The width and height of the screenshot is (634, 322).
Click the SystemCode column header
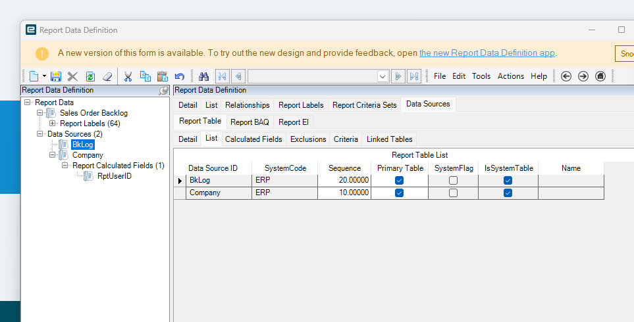[x=285, y=168]
